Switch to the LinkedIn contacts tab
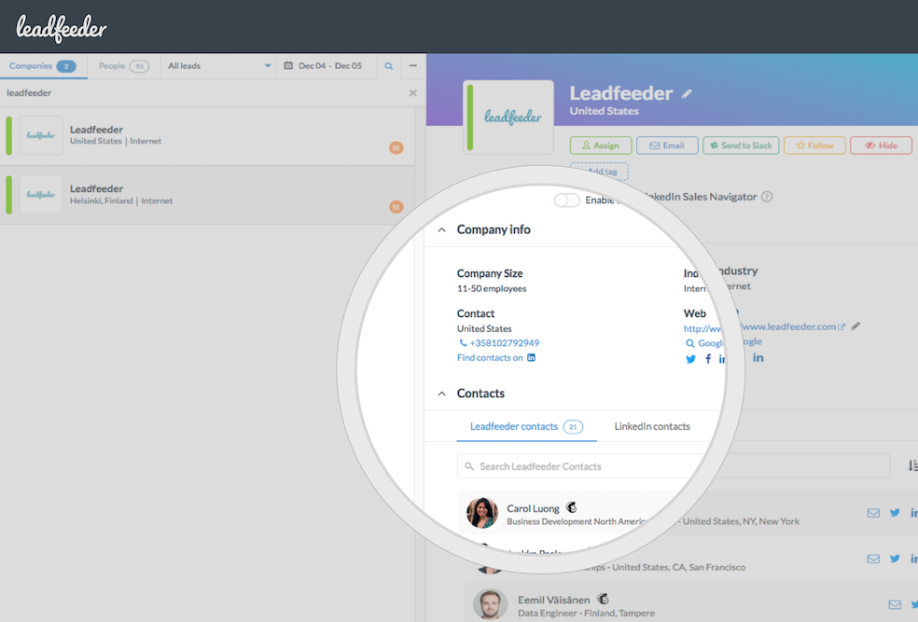The image size is (918, 622). (x=652, y=426)
